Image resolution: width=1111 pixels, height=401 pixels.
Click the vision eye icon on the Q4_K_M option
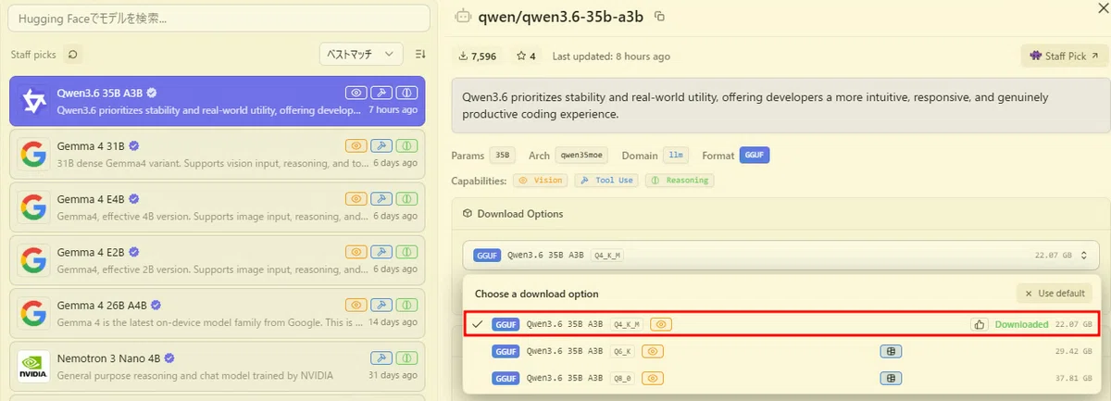[661, 324]
